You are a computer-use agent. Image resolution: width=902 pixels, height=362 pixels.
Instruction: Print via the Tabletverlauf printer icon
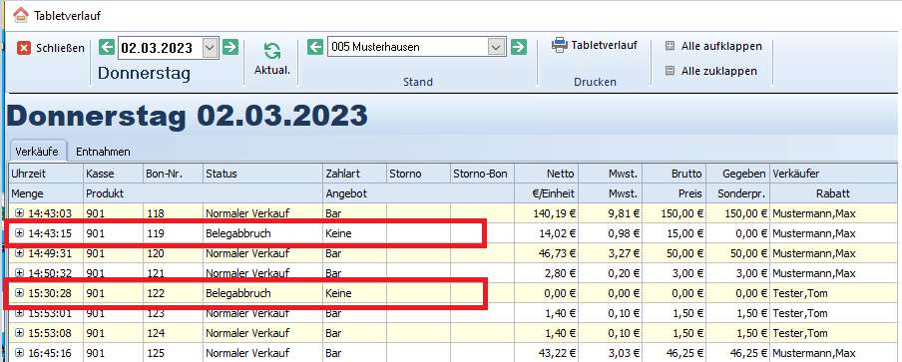(x=559, y=45)
